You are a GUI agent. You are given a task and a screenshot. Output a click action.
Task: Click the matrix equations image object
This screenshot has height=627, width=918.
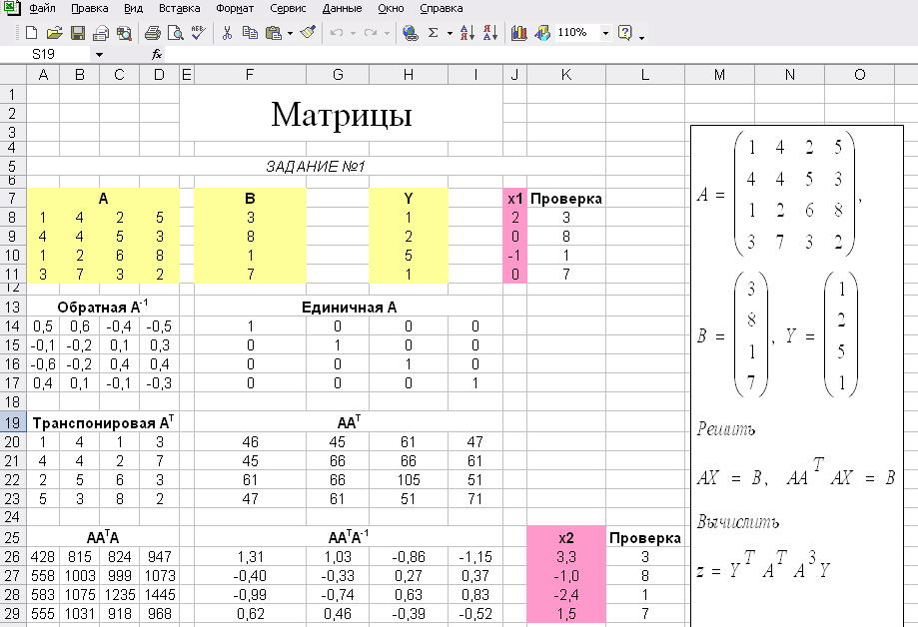tap(797, 374)
